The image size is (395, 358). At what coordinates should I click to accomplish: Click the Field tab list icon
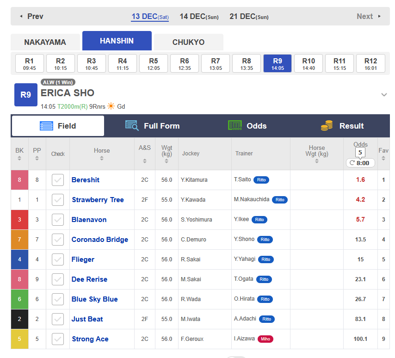click(46, 126)
